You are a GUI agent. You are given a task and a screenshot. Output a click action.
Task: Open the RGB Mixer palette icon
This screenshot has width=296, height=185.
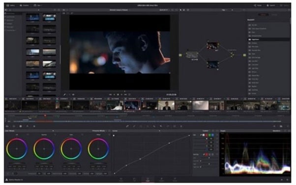(x=28, y=126)
